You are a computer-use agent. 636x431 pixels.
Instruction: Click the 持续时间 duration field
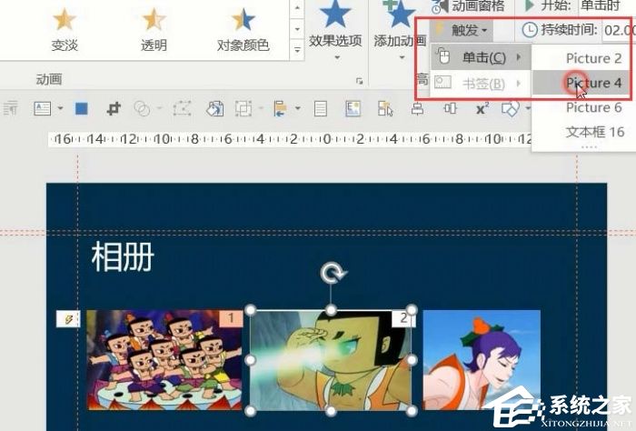tap(619, 30)
